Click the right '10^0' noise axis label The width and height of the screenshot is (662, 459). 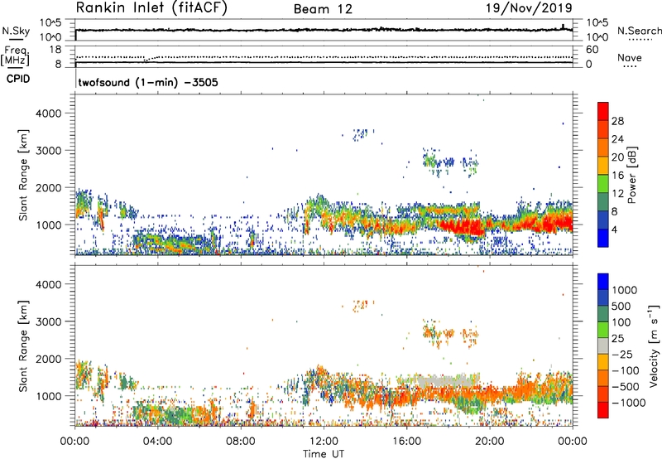pyautogui.click(x=597, y=37)
